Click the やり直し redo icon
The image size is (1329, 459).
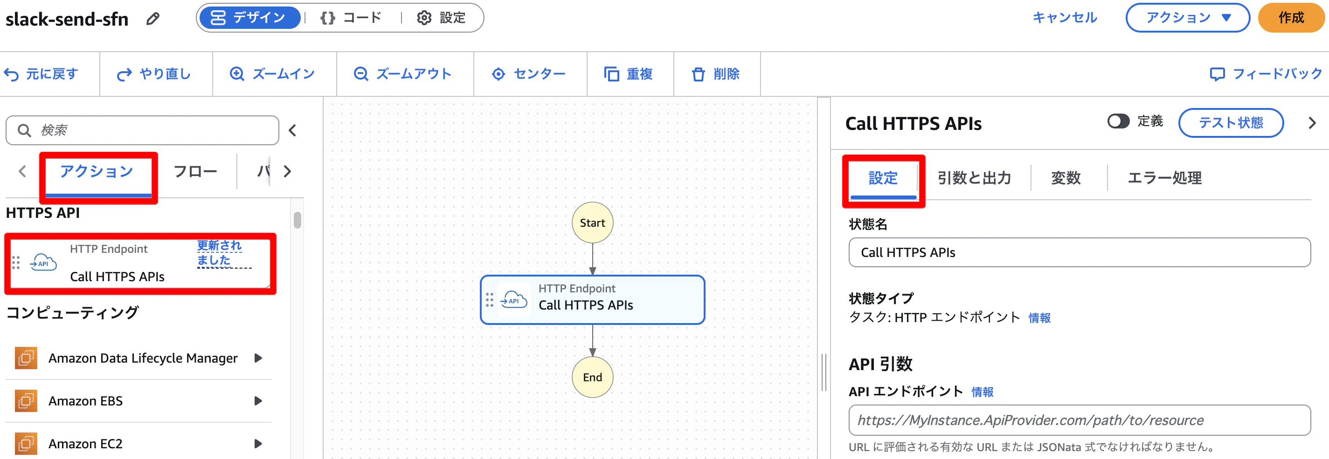tap(125, 74)
